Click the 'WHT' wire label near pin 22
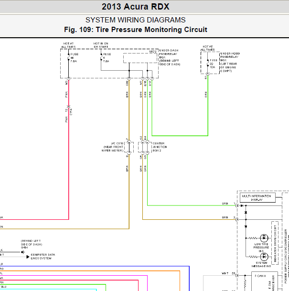The image size is (289, 291). coord(225,273)
